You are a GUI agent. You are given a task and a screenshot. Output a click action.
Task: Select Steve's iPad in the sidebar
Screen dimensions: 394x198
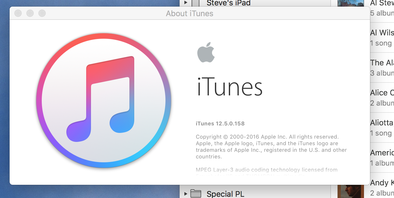[x=229, y=3]
